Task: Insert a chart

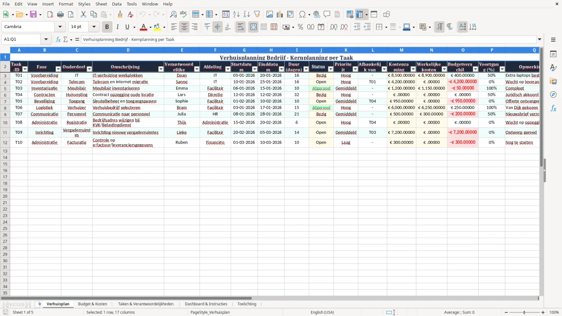Action: [x=280, y=15]
